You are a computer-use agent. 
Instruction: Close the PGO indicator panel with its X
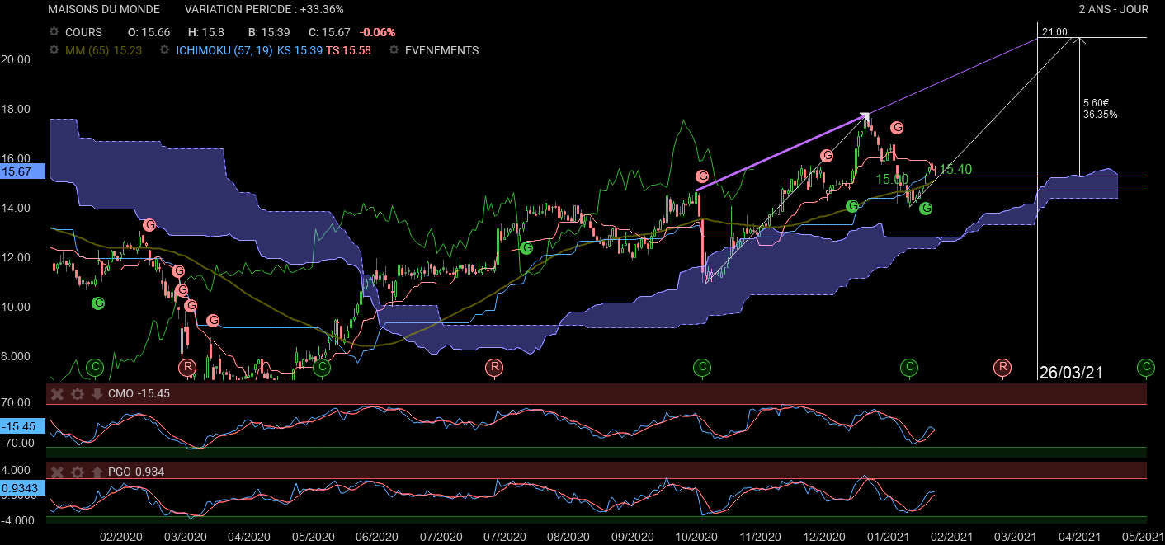pyautogui.click(x=57, y=471)
